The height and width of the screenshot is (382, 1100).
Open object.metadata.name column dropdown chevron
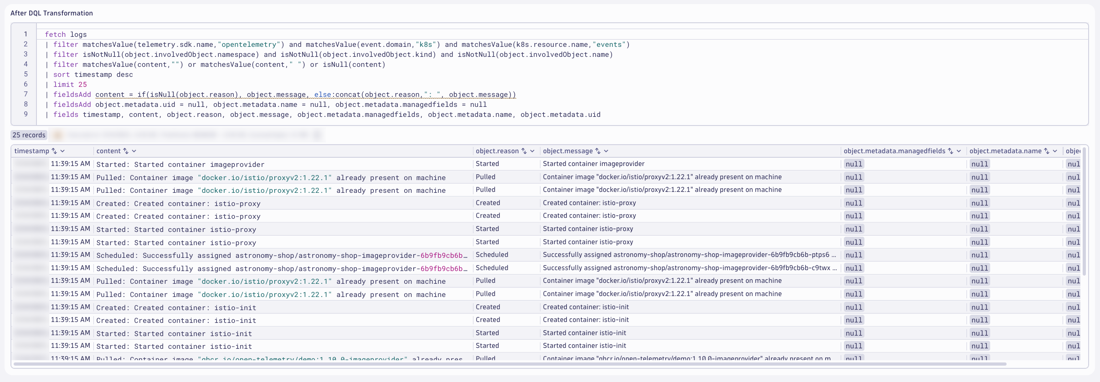(x=1055, y=151)
